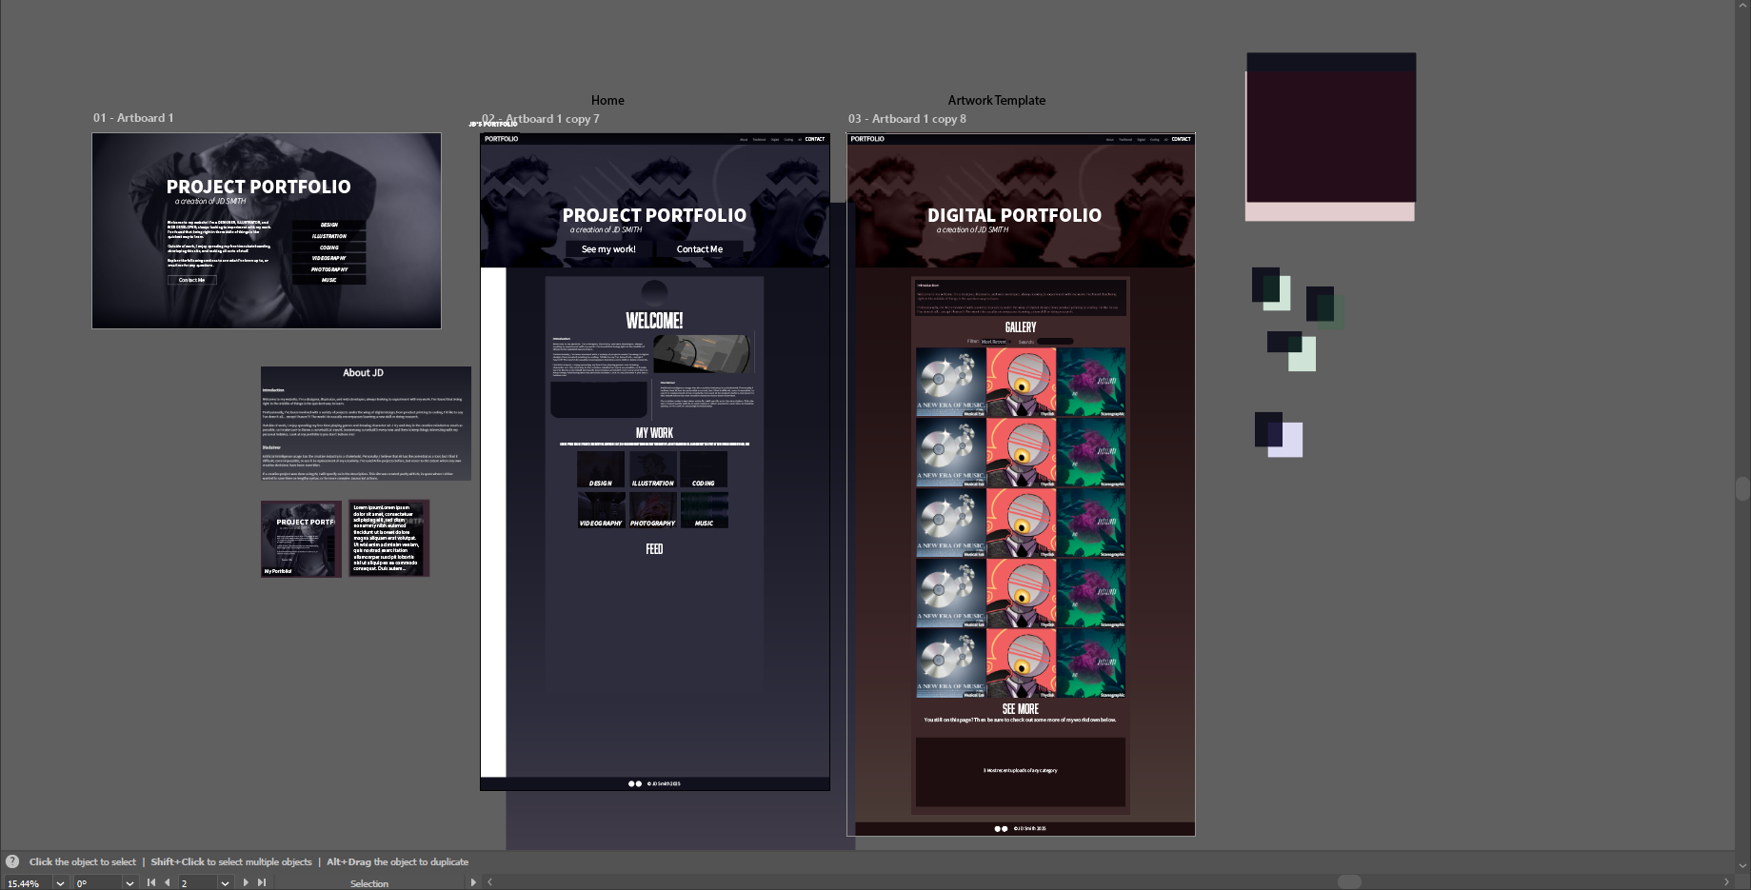Select PORTFOLIO logo on Artwork Template artboard
The width and height of the screenshot is (1751, 890).
click(x=867, y=139)
